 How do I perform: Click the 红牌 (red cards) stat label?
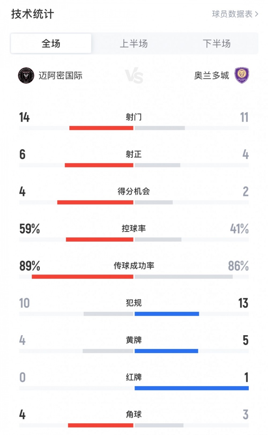point(134,377)
